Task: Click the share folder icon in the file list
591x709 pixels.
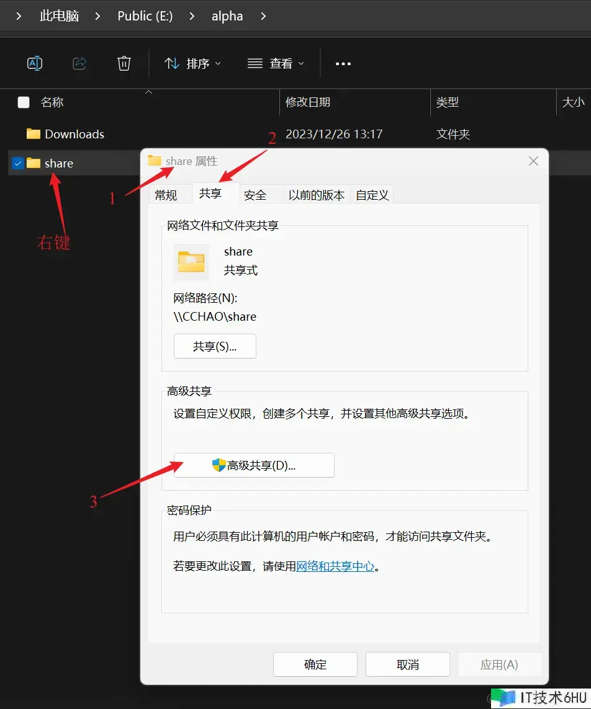Action: click(34, 163)
